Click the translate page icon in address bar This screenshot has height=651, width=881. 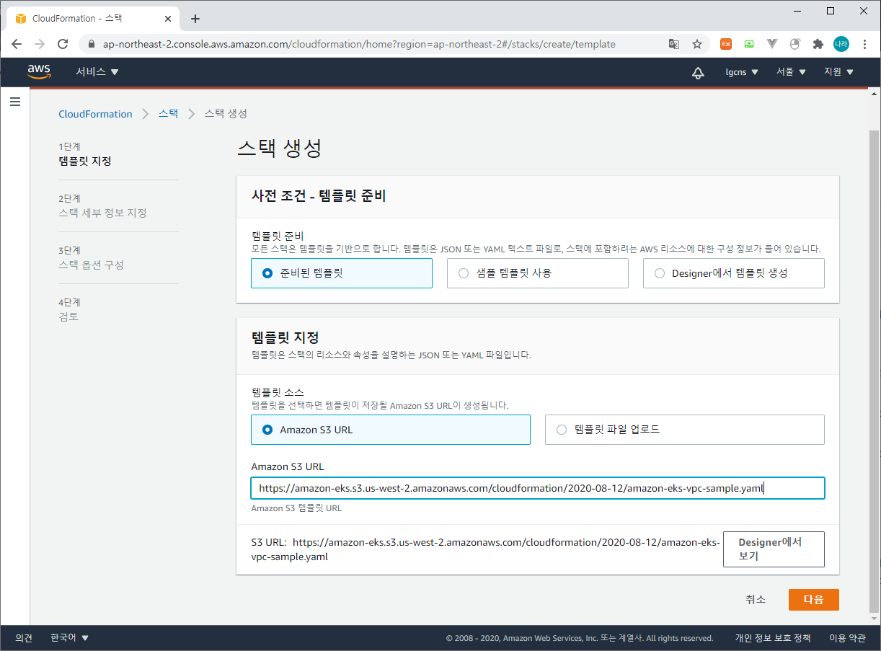tap(674, 44)
